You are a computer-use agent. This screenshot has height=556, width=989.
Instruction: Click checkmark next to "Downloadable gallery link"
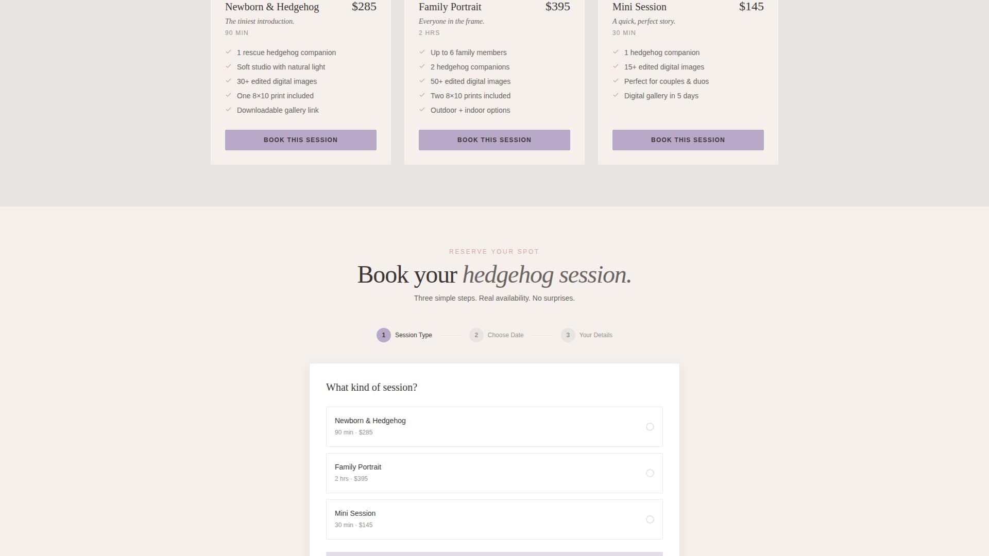click(228, 110)
